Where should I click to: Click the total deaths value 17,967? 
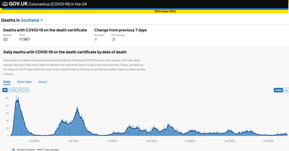(x=24, y=39)
